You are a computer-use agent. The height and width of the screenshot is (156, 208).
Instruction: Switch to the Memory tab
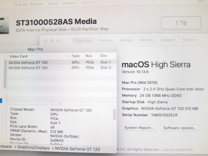click(147, 40)
